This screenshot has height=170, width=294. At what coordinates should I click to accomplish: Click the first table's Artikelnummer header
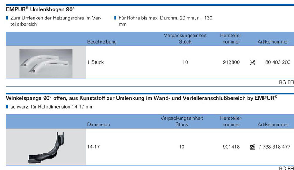click(273, 42)
